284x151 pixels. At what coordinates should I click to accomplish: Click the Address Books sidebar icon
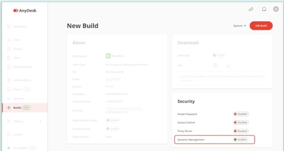pos(9,80)
